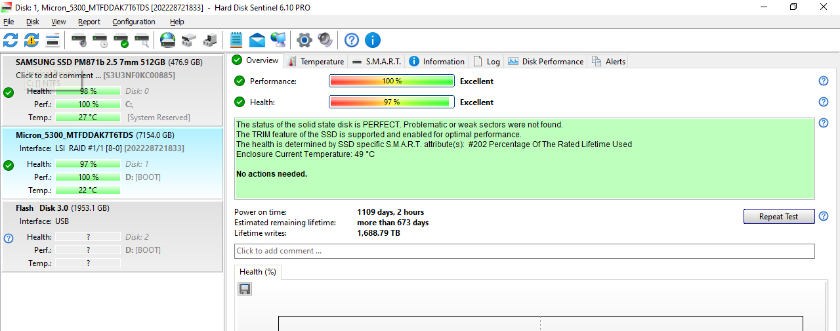Select the Health (%) graph tab
This screenshot has height=331, width=840.
tap(258, 271)
